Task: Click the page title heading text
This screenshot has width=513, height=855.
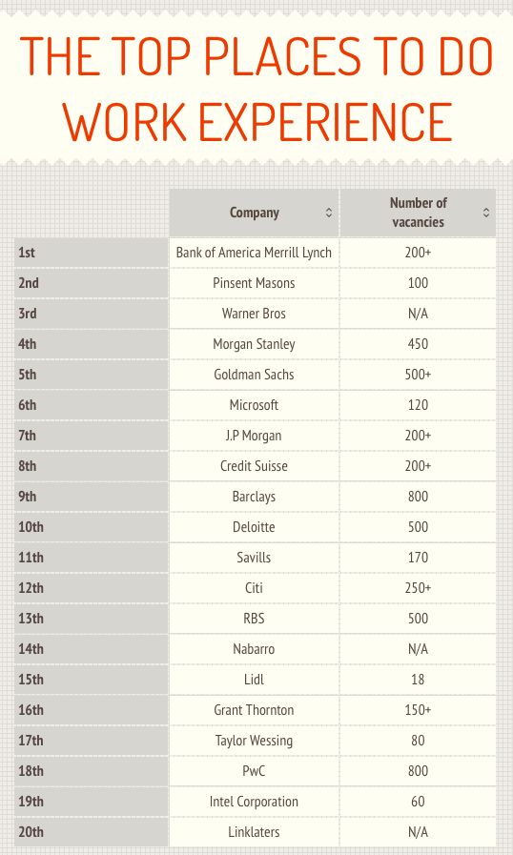Action: point(256,89)
